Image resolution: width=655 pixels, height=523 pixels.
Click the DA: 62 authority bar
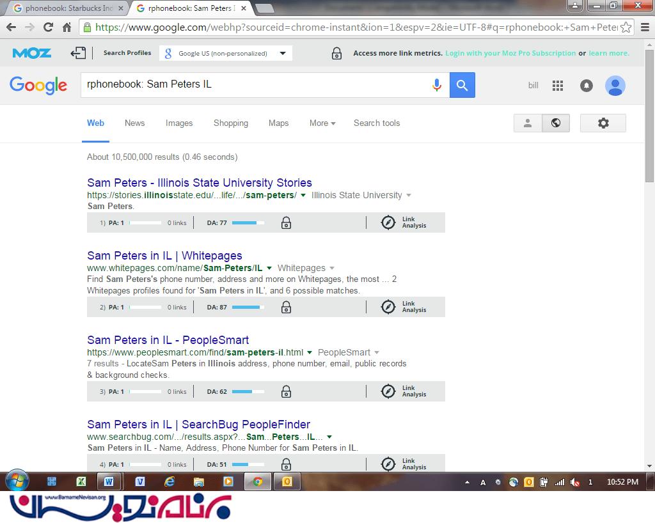(248, 391)
